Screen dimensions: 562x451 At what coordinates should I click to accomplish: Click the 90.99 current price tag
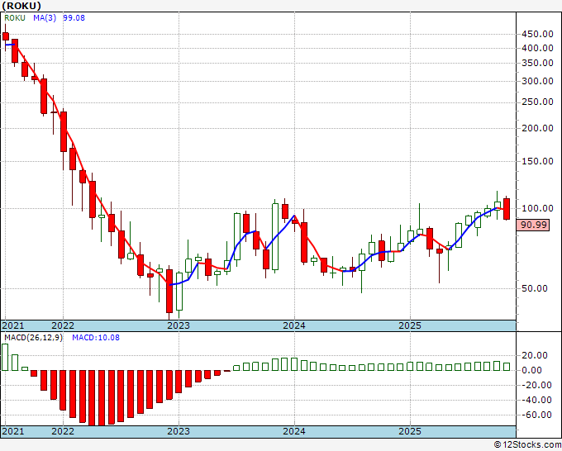532,225
